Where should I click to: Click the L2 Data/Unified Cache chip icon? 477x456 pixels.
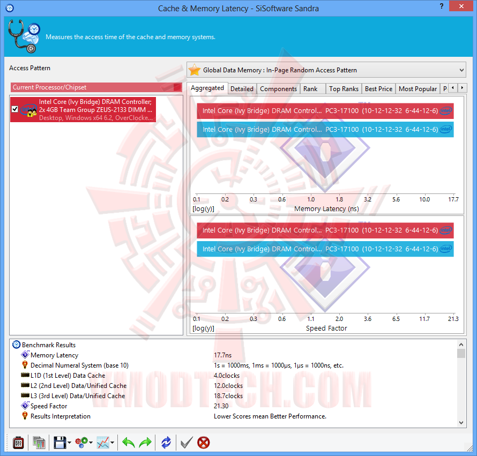point(25,385)
